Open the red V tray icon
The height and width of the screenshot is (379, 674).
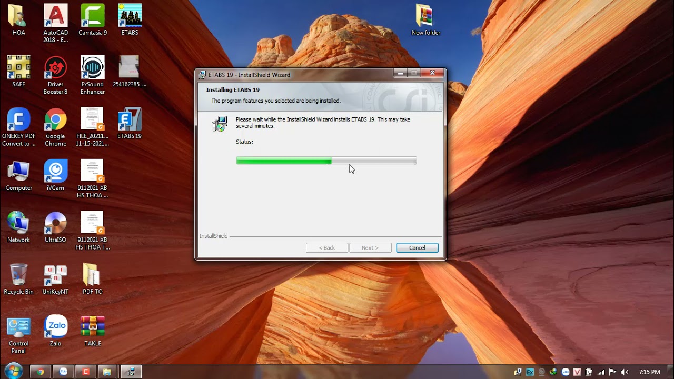pyautogui.click(x=577, y=372)
